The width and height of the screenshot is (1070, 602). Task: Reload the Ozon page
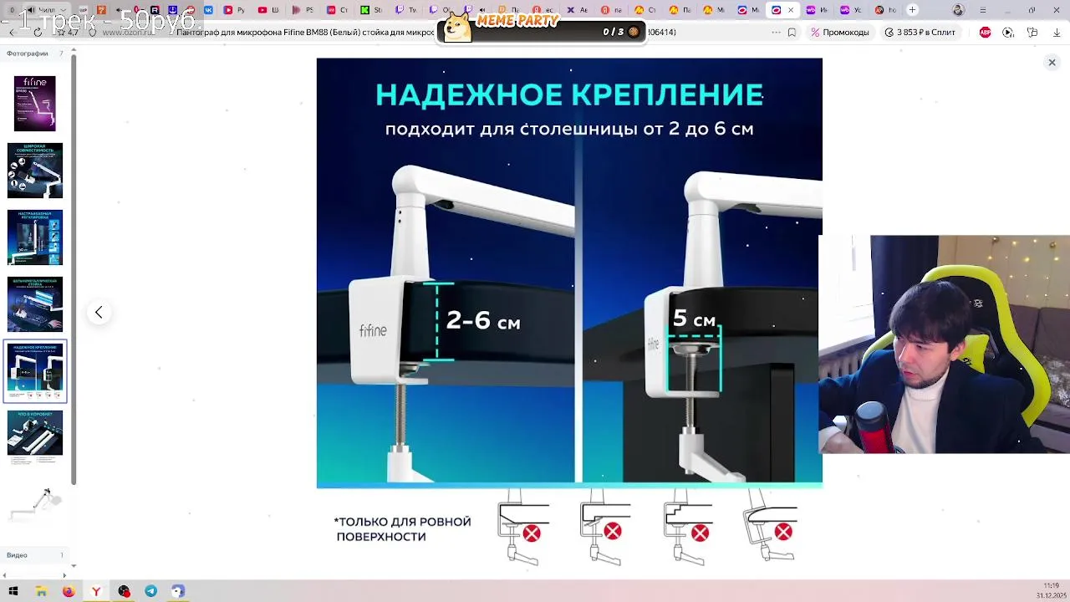(x=38, y=32)
